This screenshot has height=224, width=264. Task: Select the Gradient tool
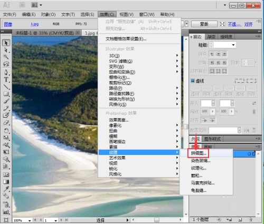coord(6,182)
